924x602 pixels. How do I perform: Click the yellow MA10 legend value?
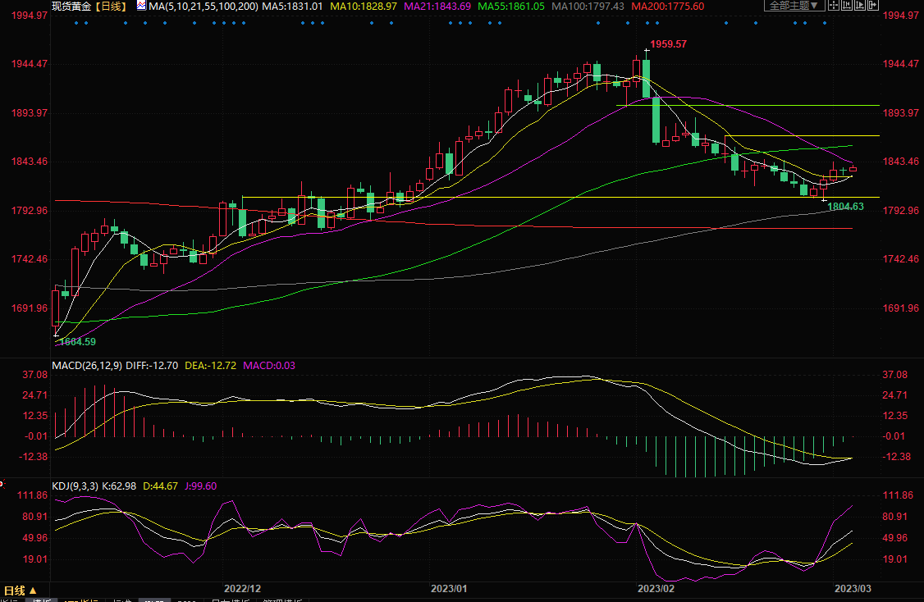point(364,6)
